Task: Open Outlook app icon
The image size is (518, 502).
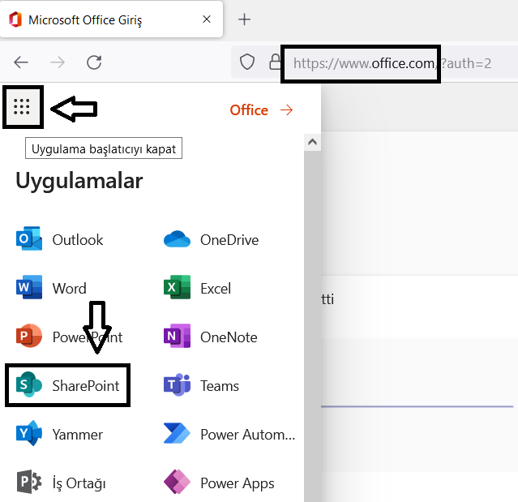Action: [29, 238]
